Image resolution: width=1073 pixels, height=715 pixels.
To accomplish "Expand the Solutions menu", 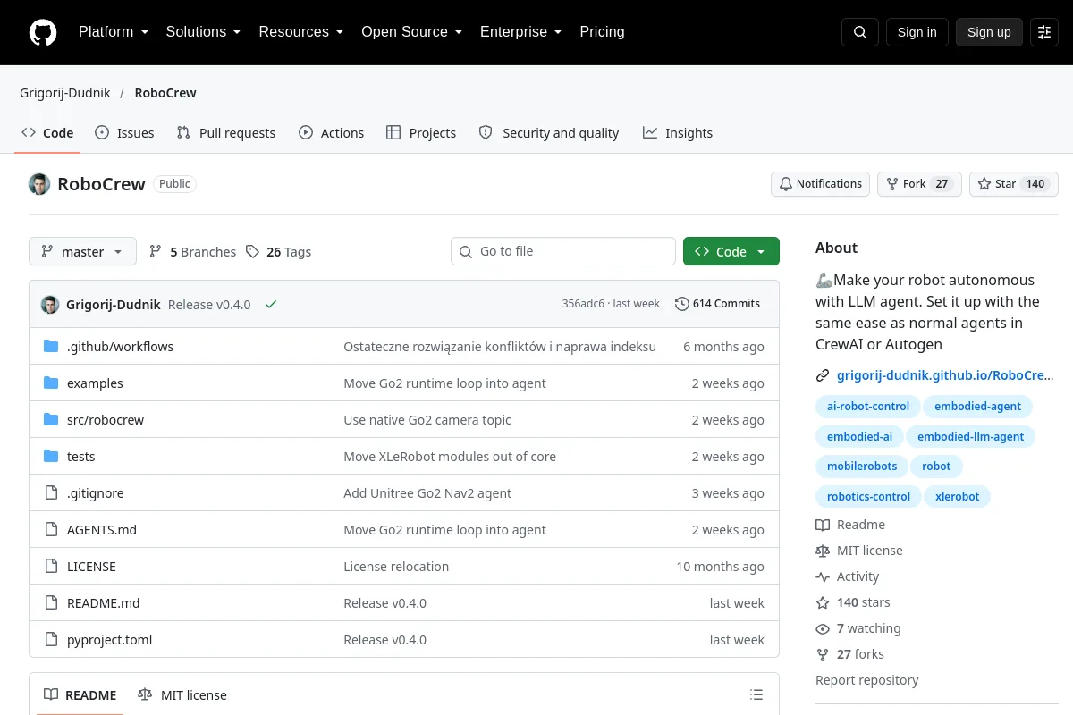I will (204, 32).
